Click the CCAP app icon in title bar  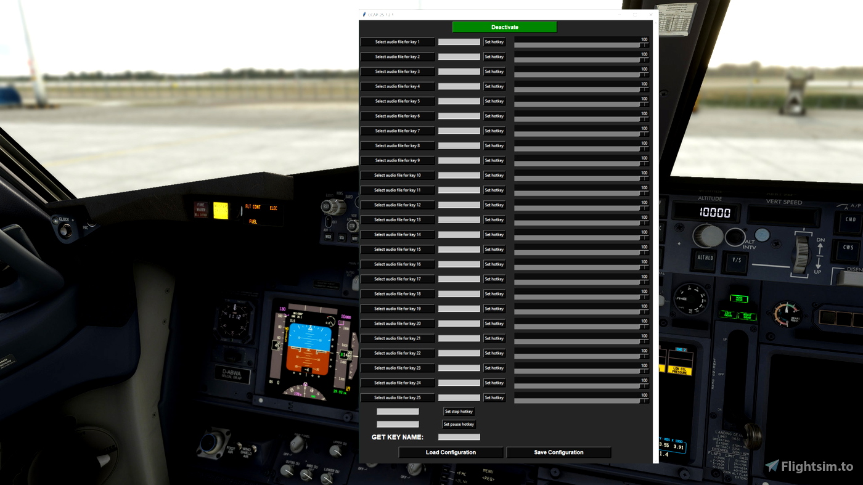coord(364,14)
